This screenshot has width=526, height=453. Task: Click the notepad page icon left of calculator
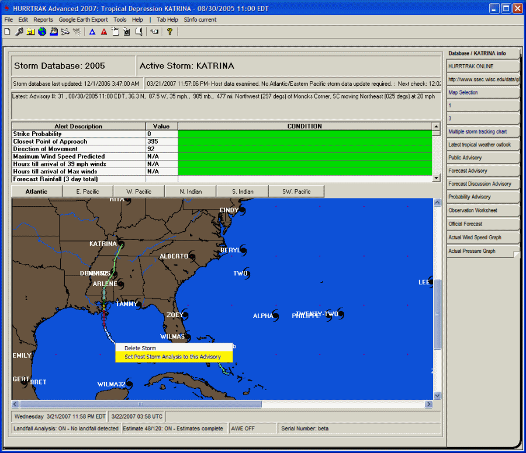pyautogui.click(x=115, y=32)
